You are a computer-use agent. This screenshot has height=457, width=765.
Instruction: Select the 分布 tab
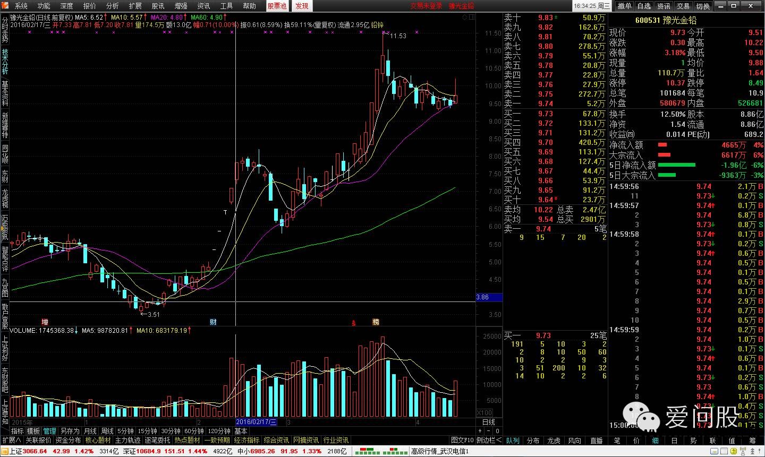533,441
